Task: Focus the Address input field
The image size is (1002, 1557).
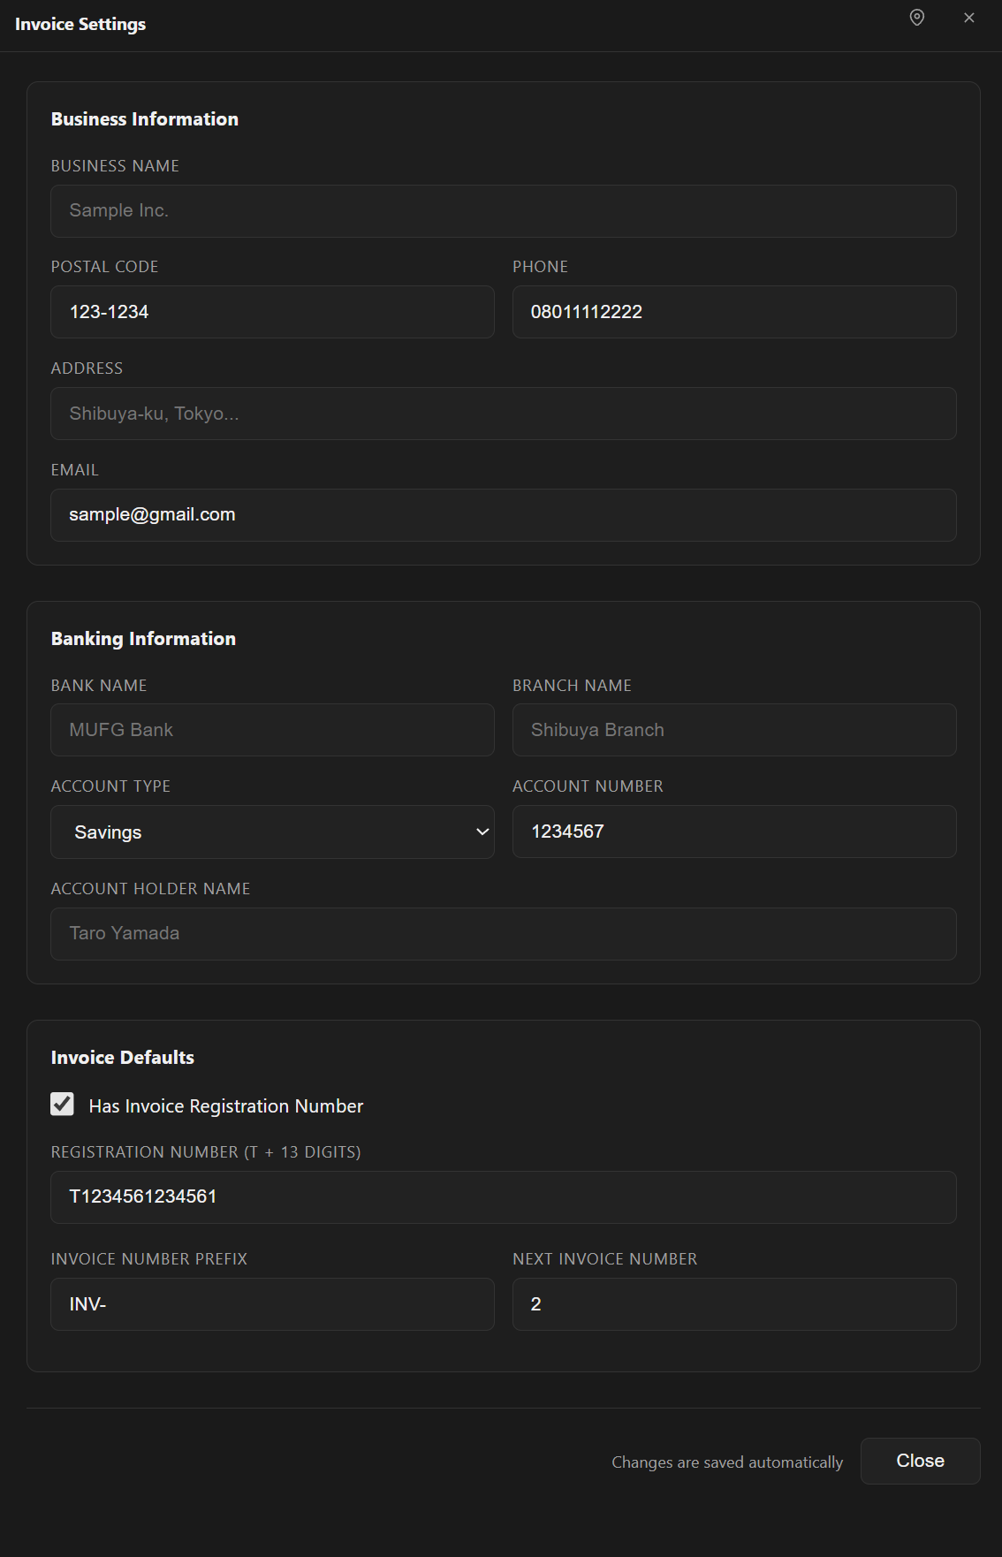Action: point(504,414)
